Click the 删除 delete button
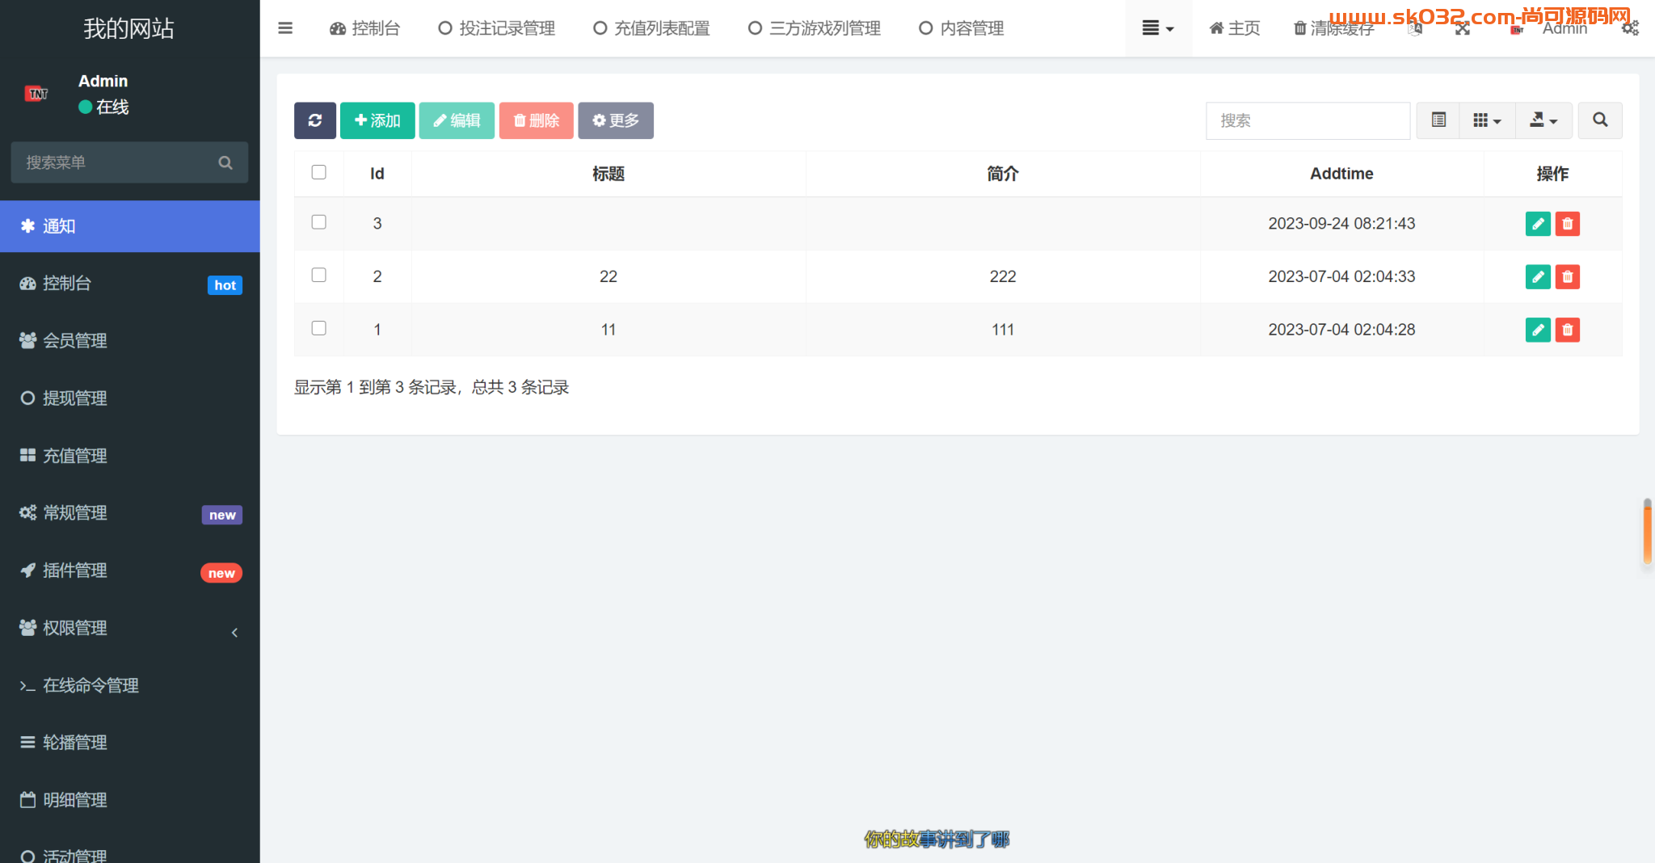 pos(537,120)
